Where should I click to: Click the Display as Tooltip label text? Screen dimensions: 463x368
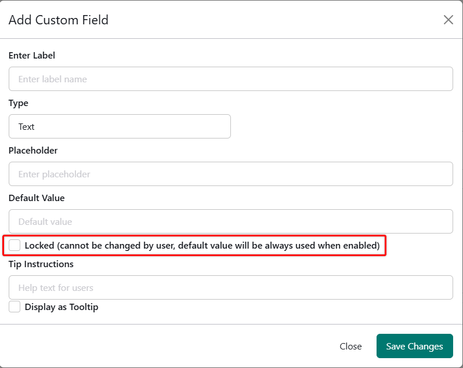(62, 307)
